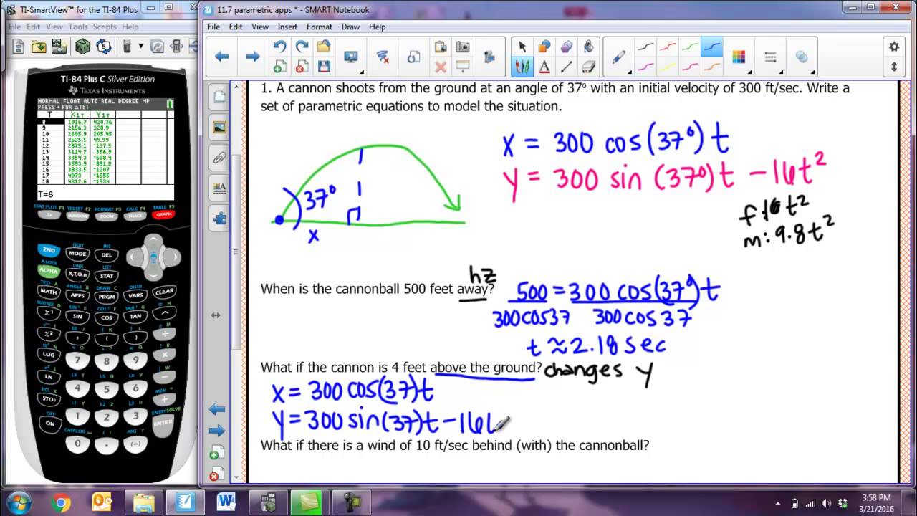917x516 pixels.
Task: Select the black pen line style
Action: pyautogui.click(x=645, y=47)
